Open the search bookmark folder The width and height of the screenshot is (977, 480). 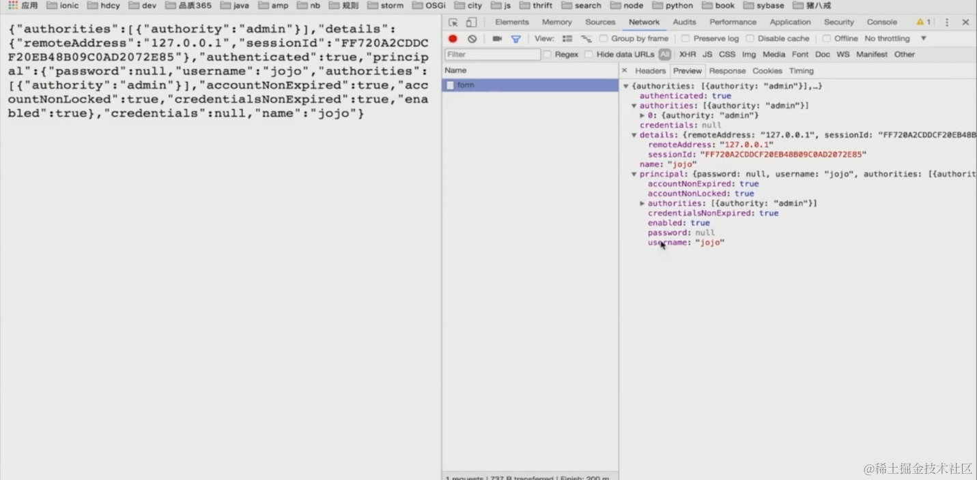[582, 5]
